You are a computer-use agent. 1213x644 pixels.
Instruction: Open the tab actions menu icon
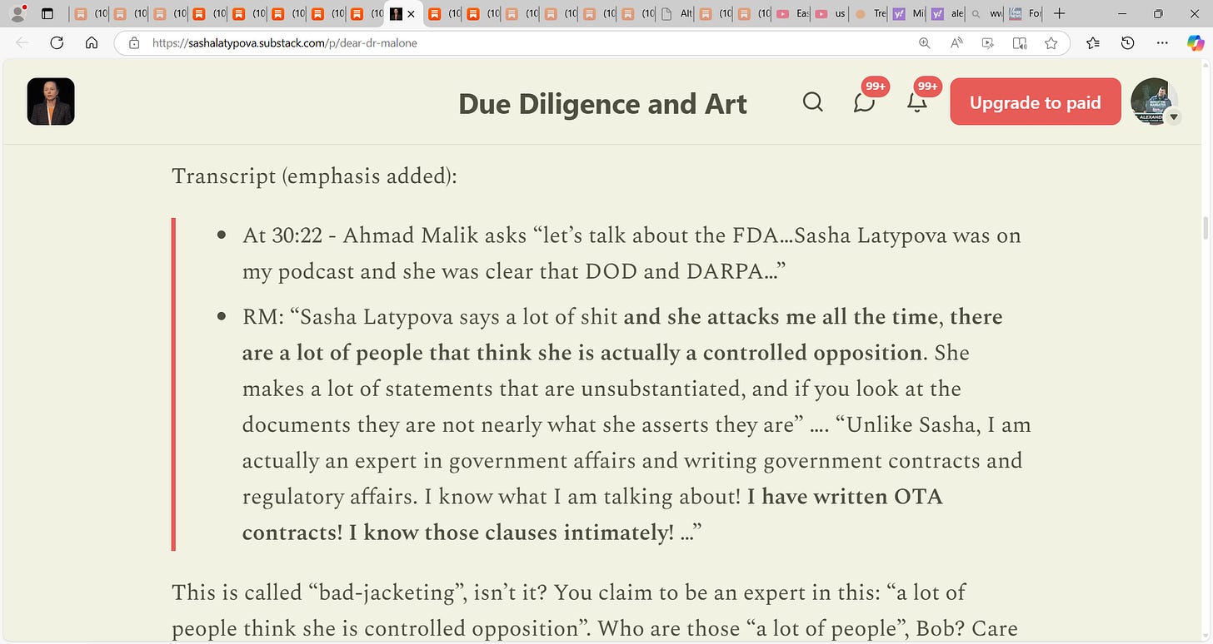(47, 13)
